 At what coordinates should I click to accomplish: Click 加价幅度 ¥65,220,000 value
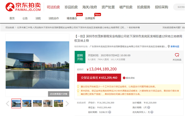[150, 103]
